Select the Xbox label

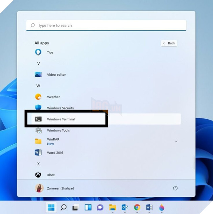(51, 175)
